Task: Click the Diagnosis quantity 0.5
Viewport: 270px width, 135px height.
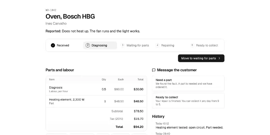Action: [104, 89]
